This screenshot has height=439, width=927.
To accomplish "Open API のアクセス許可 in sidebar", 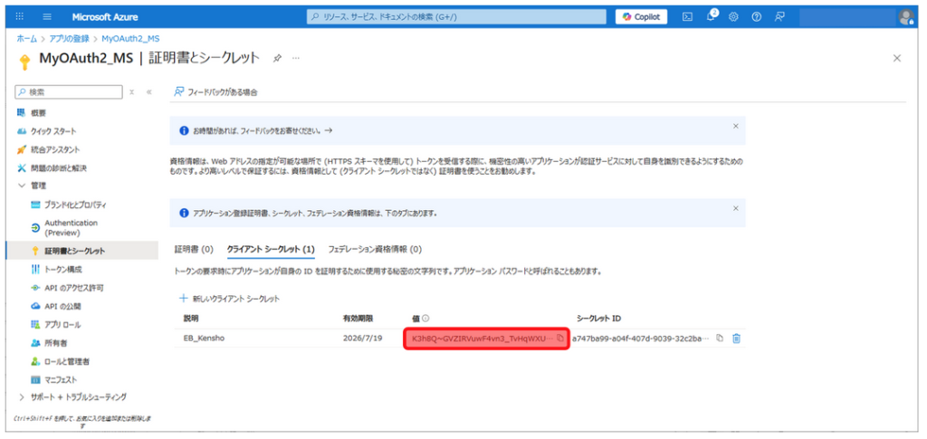I will [73, 288].
